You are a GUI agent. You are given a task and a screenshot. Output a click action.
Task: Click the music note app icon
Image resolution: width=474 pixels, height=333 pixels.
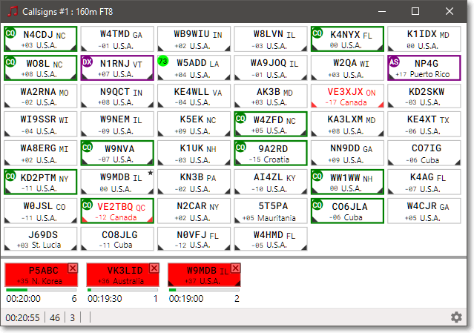(x=13, y=11)
